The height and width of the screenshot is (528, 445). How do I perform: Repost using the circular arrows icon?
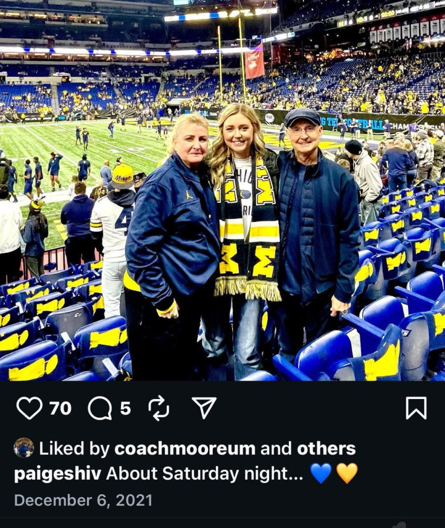(159, 408)
